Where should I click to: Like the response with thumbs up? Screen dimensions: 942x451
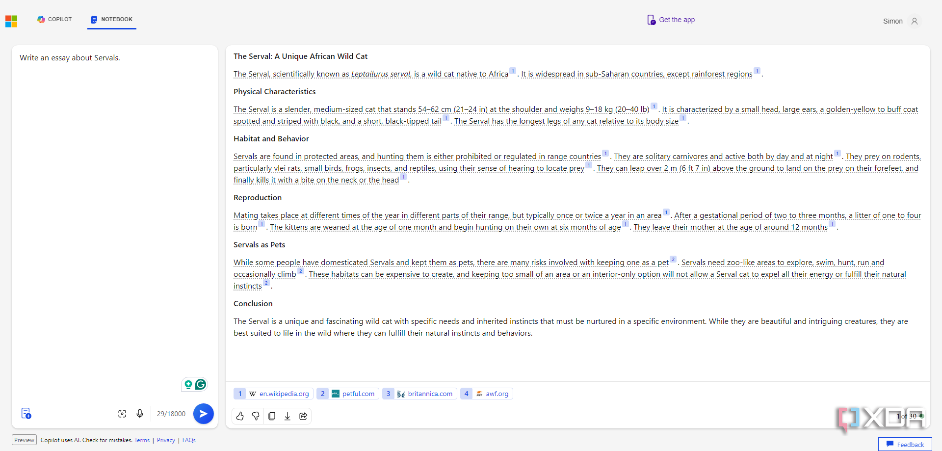pyautogui.click(x=240, y=416)
